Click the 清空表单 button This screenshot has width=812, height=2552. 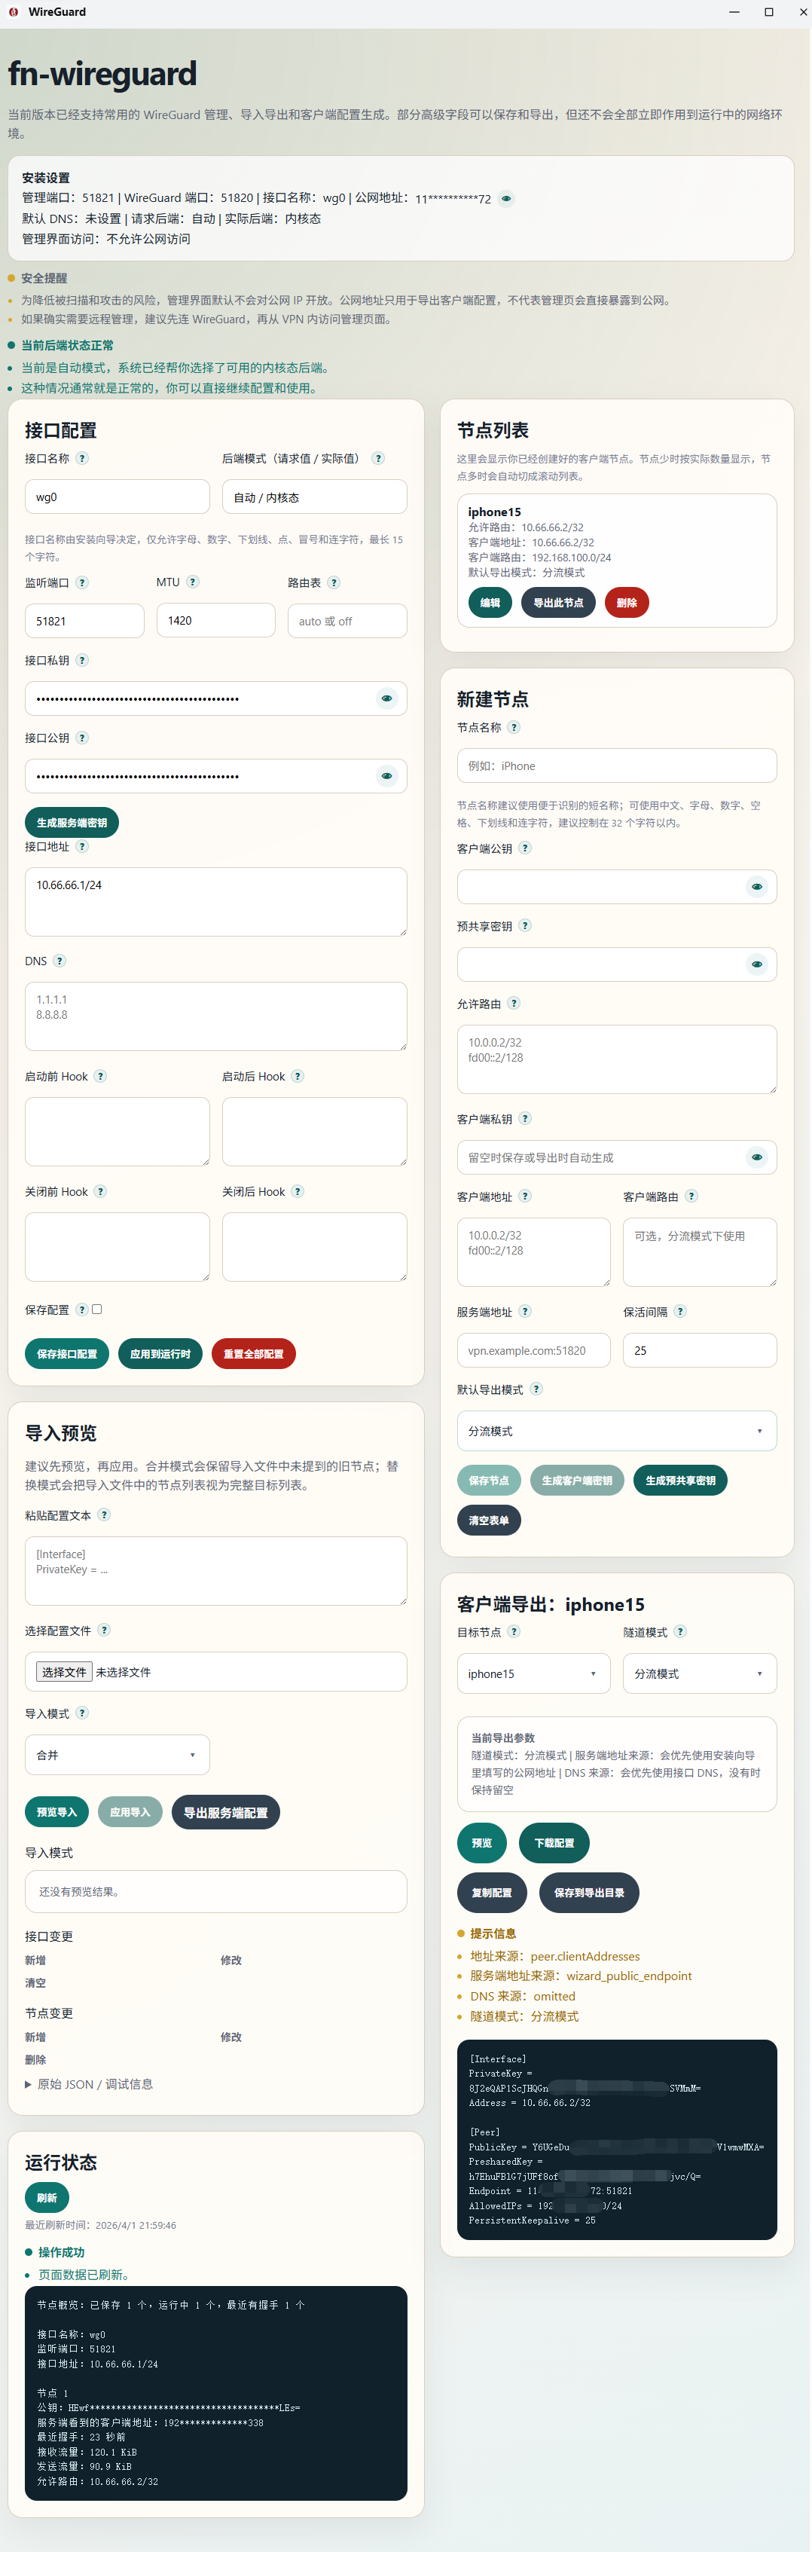[x=489, y=1520]
